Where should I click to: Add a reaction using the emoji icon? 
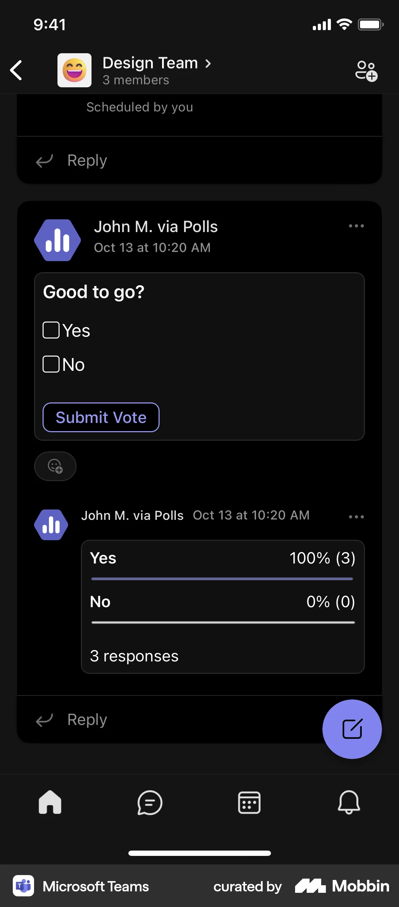point(55,466)
